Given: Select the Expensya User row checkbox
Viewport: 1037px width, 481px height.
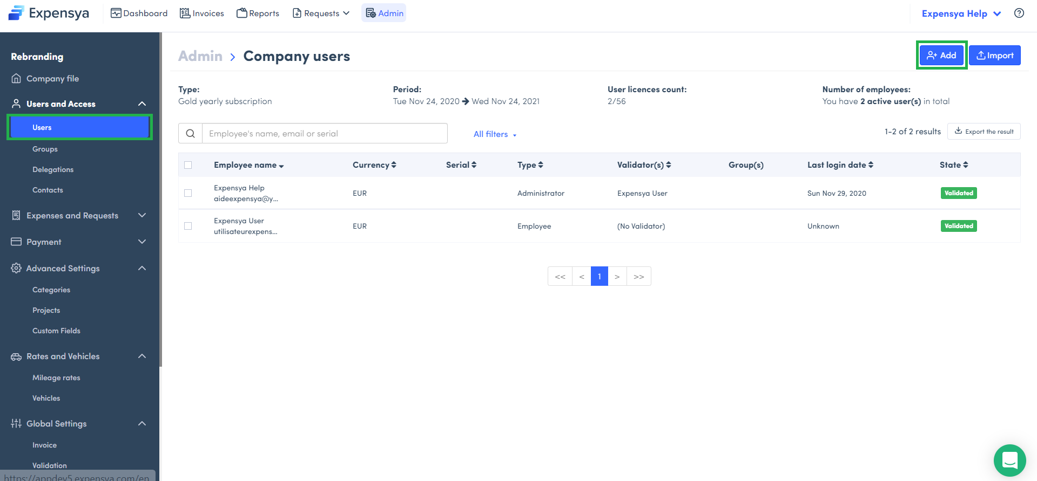Looking at the screenshot, I should point(188,226).
